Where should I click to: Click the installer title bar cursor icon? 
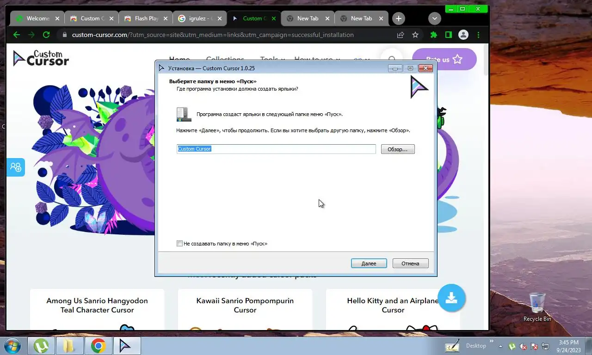point(161,68)
